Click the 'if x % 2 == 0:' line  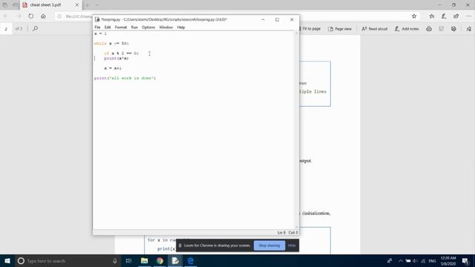[121, 53]
